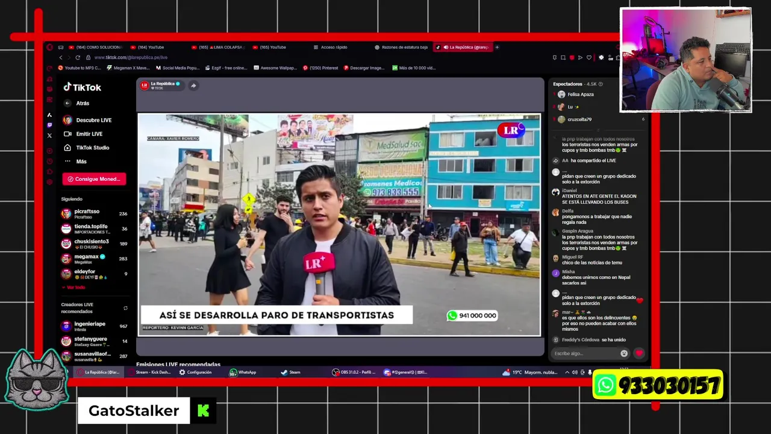
Task: Click Consigue Monedas button
Action: 94,179
